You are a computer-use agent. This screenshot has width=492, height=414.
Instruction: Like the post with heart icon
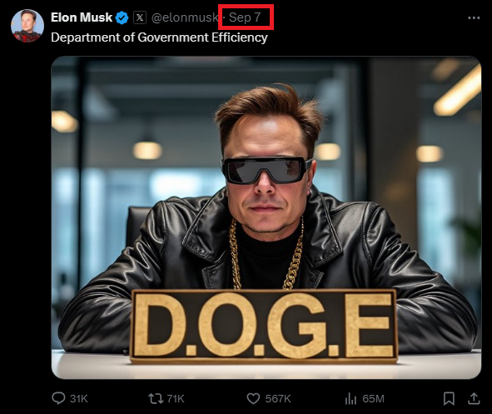pos(253,399)
